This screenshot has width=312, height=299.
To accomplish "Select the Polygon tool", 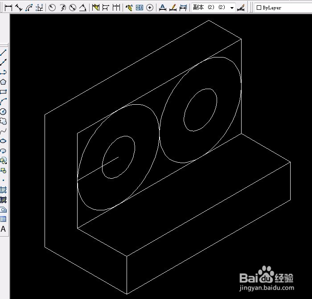I will click(4, 82).
